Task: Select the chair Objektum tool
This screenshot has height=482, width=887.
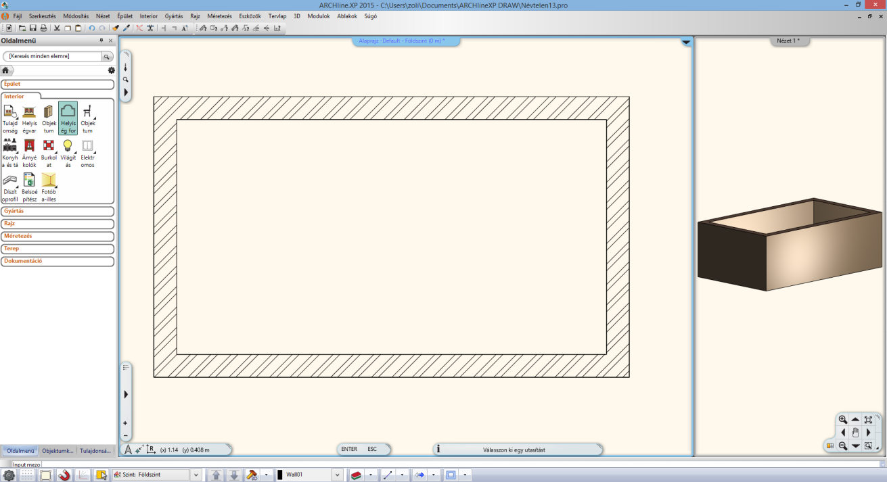Action: pos(87,118)
